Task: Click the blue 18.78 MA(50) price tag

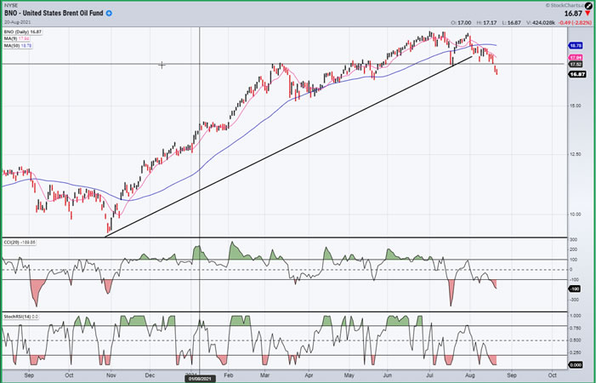Action: 575,46
